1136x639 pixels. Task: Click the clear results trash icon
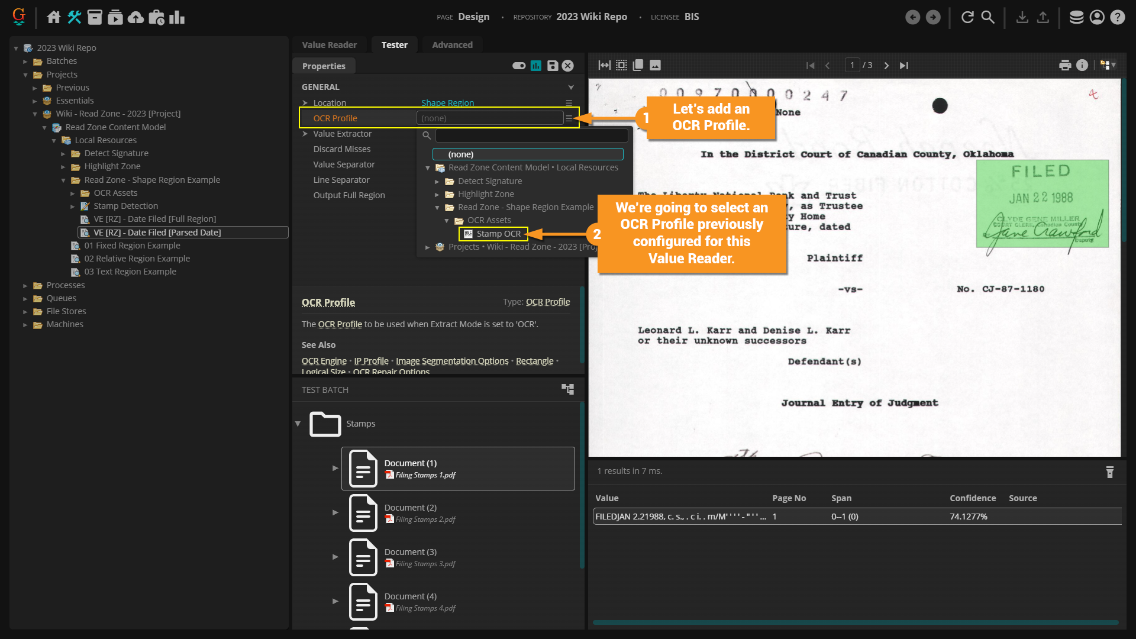[x=1109, y=472]
